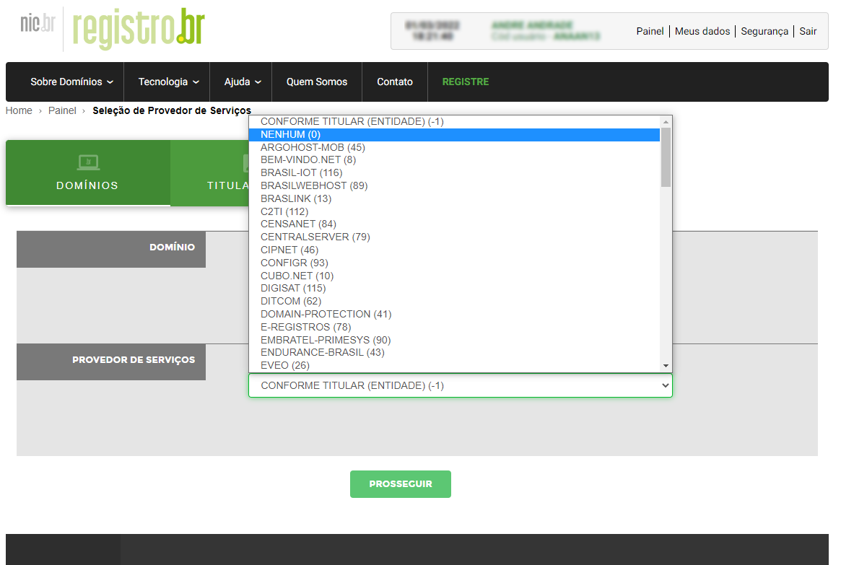Choose CENTRALSERVER (79) option

[x=454, y=237]
